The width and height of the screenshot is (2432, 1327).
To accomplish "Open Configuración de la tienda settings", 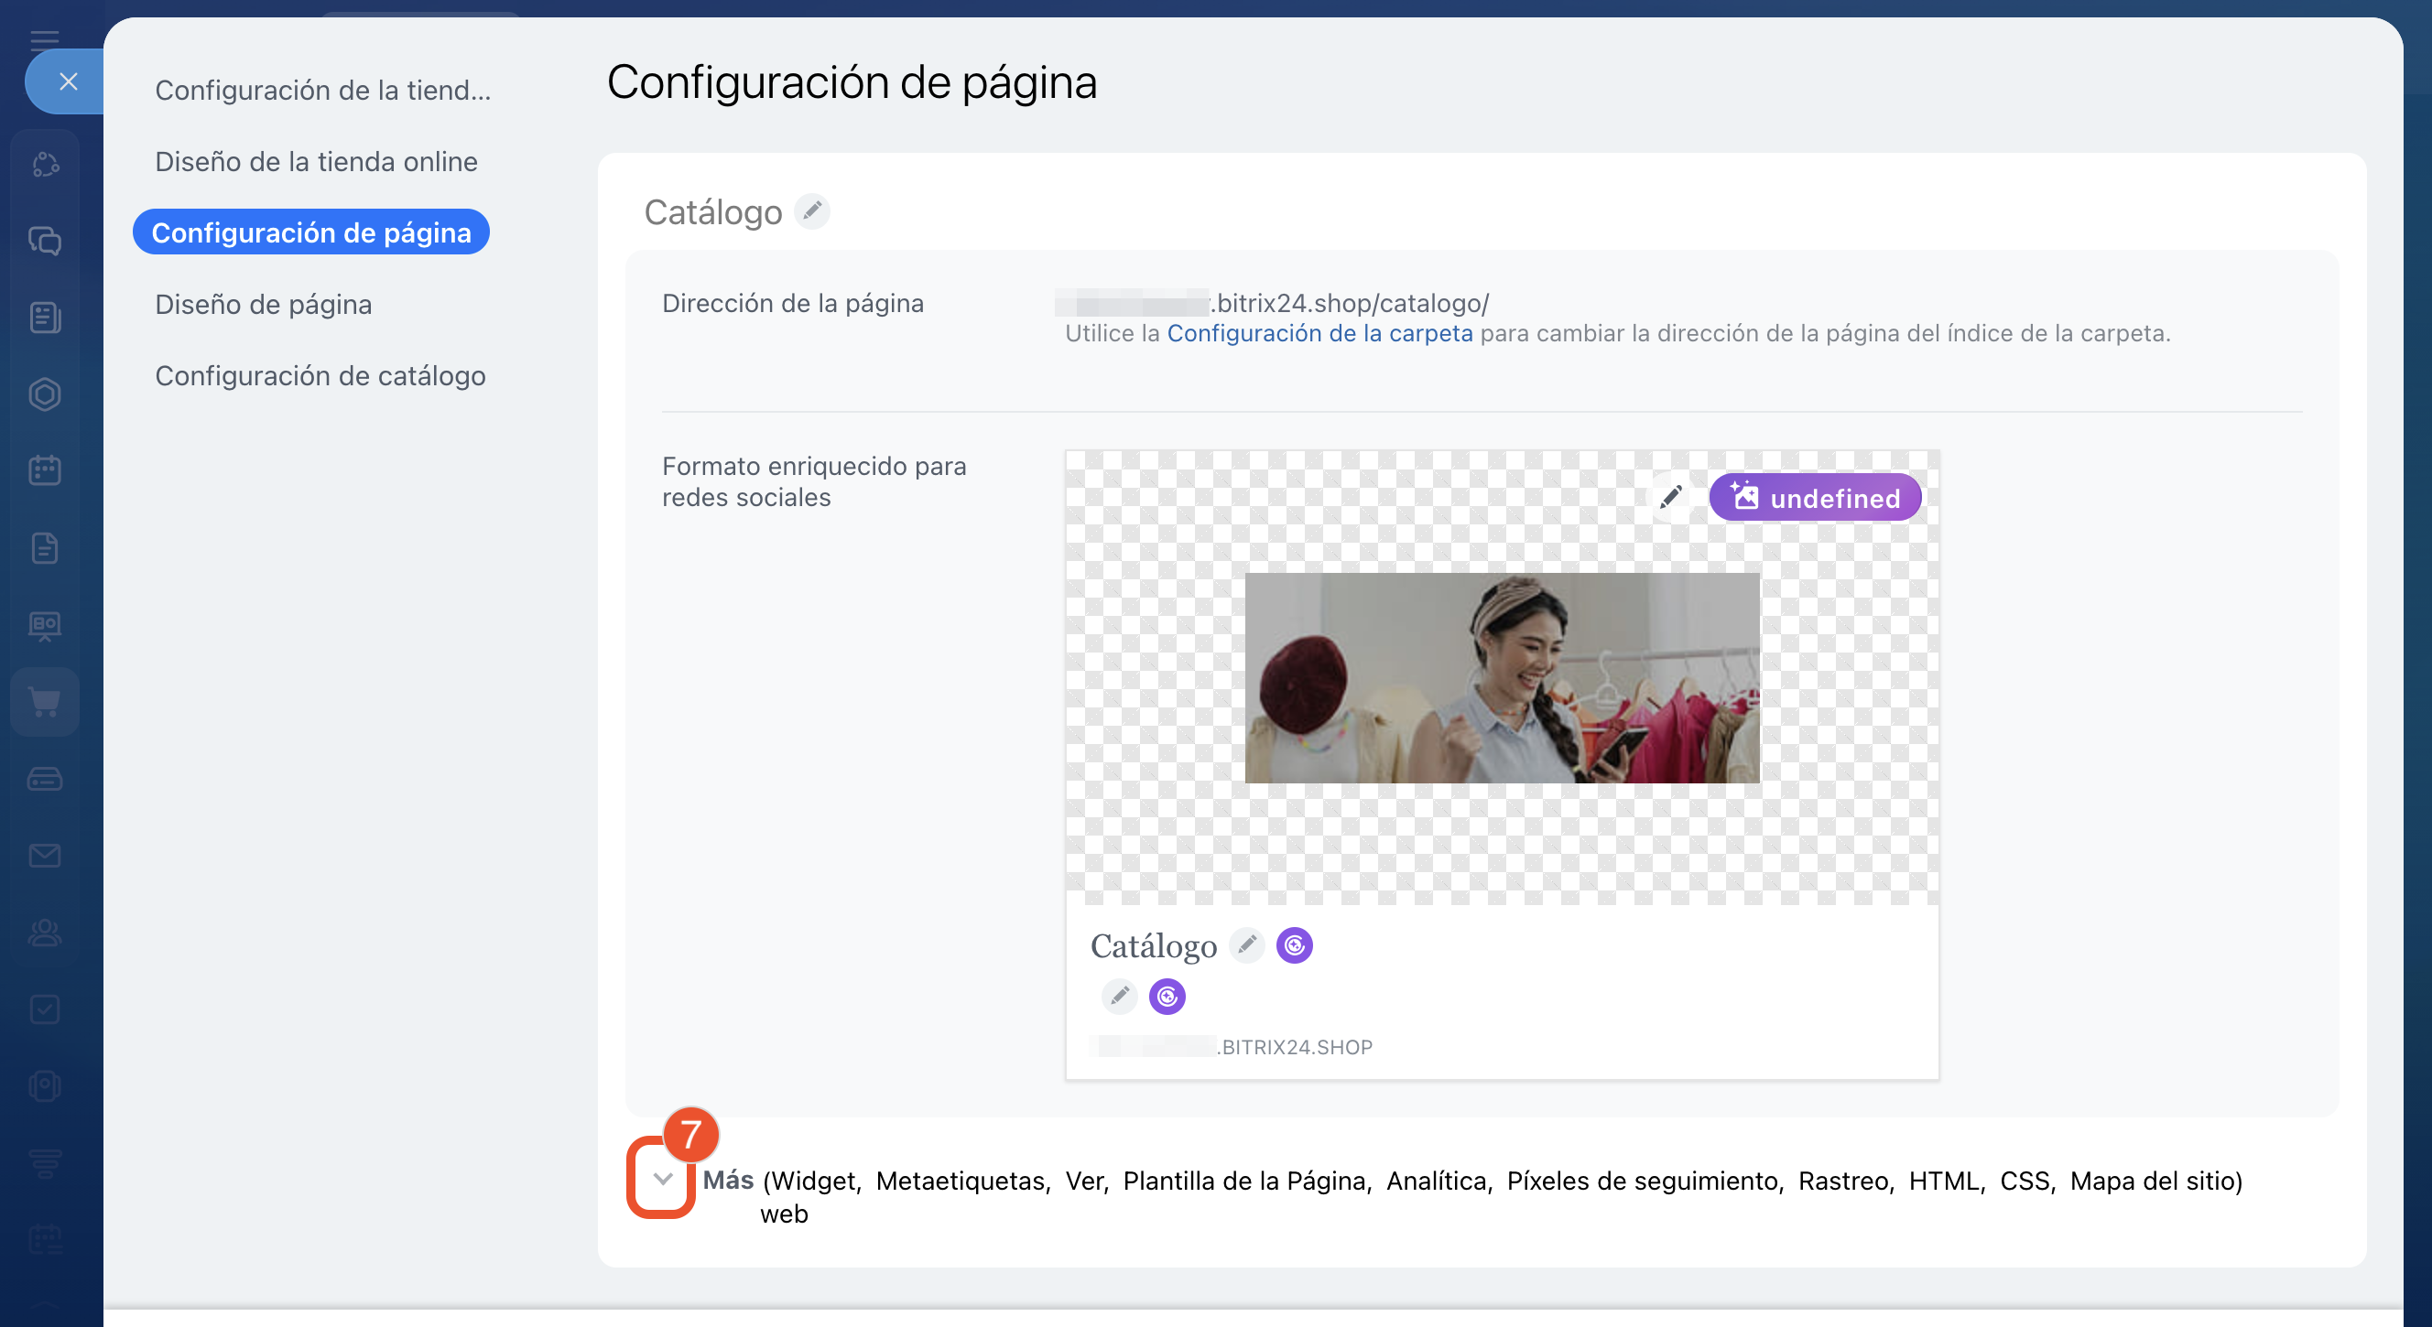I will click(x=323, y=90).
